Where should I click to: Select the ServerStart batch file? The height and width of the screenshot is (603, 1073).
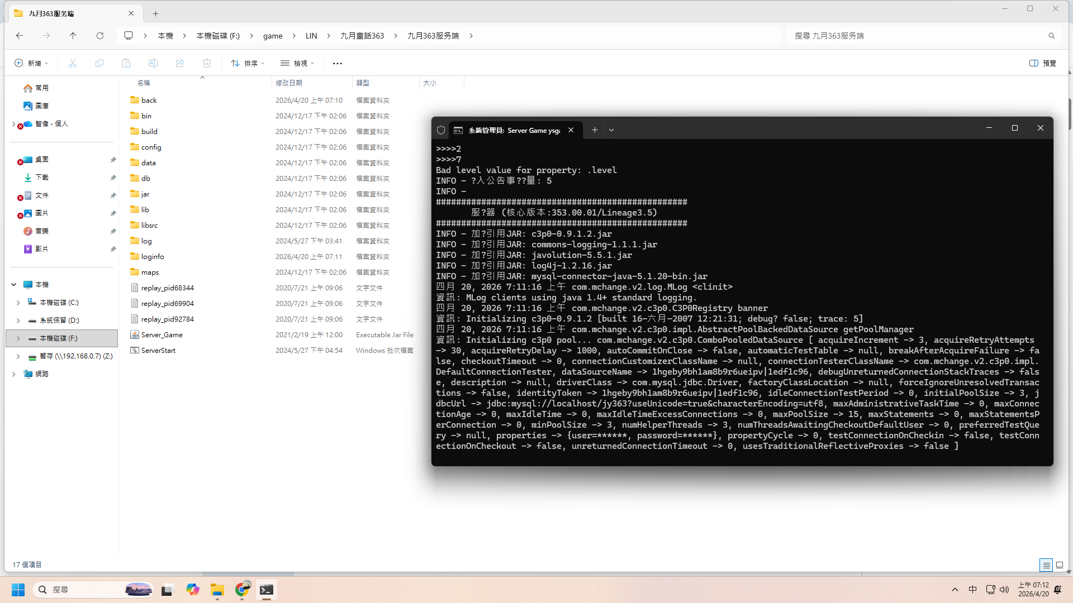point(158,351)
